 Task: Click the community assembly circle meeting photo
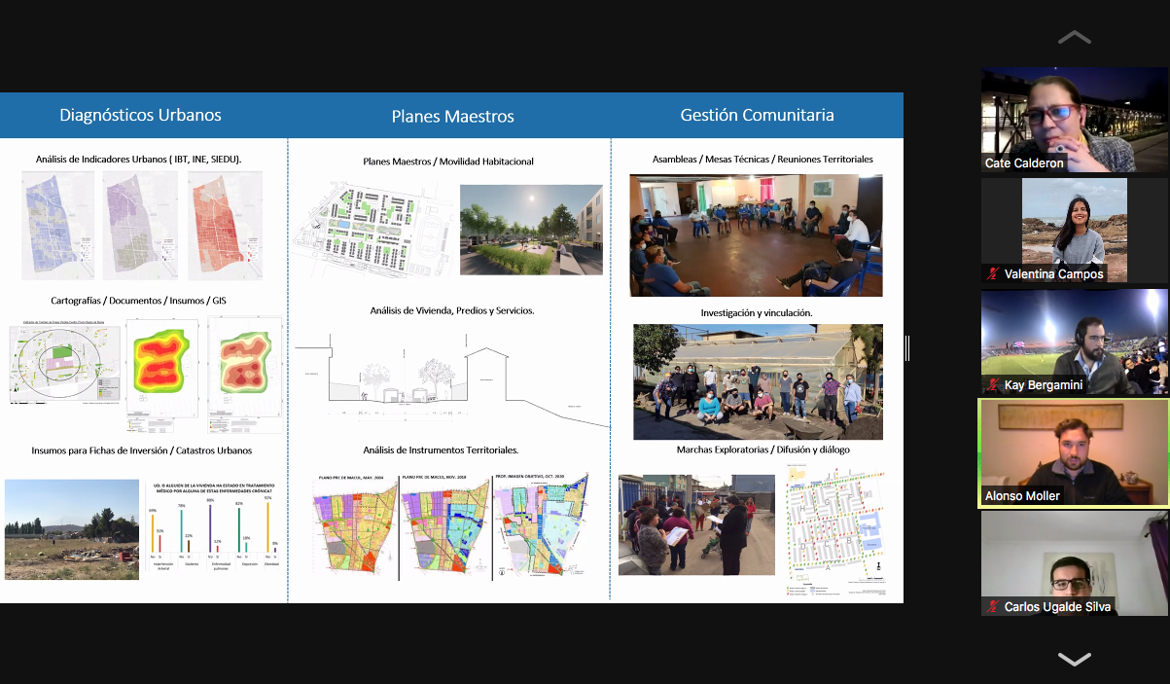pyautogui.click(x=756, y=235)
